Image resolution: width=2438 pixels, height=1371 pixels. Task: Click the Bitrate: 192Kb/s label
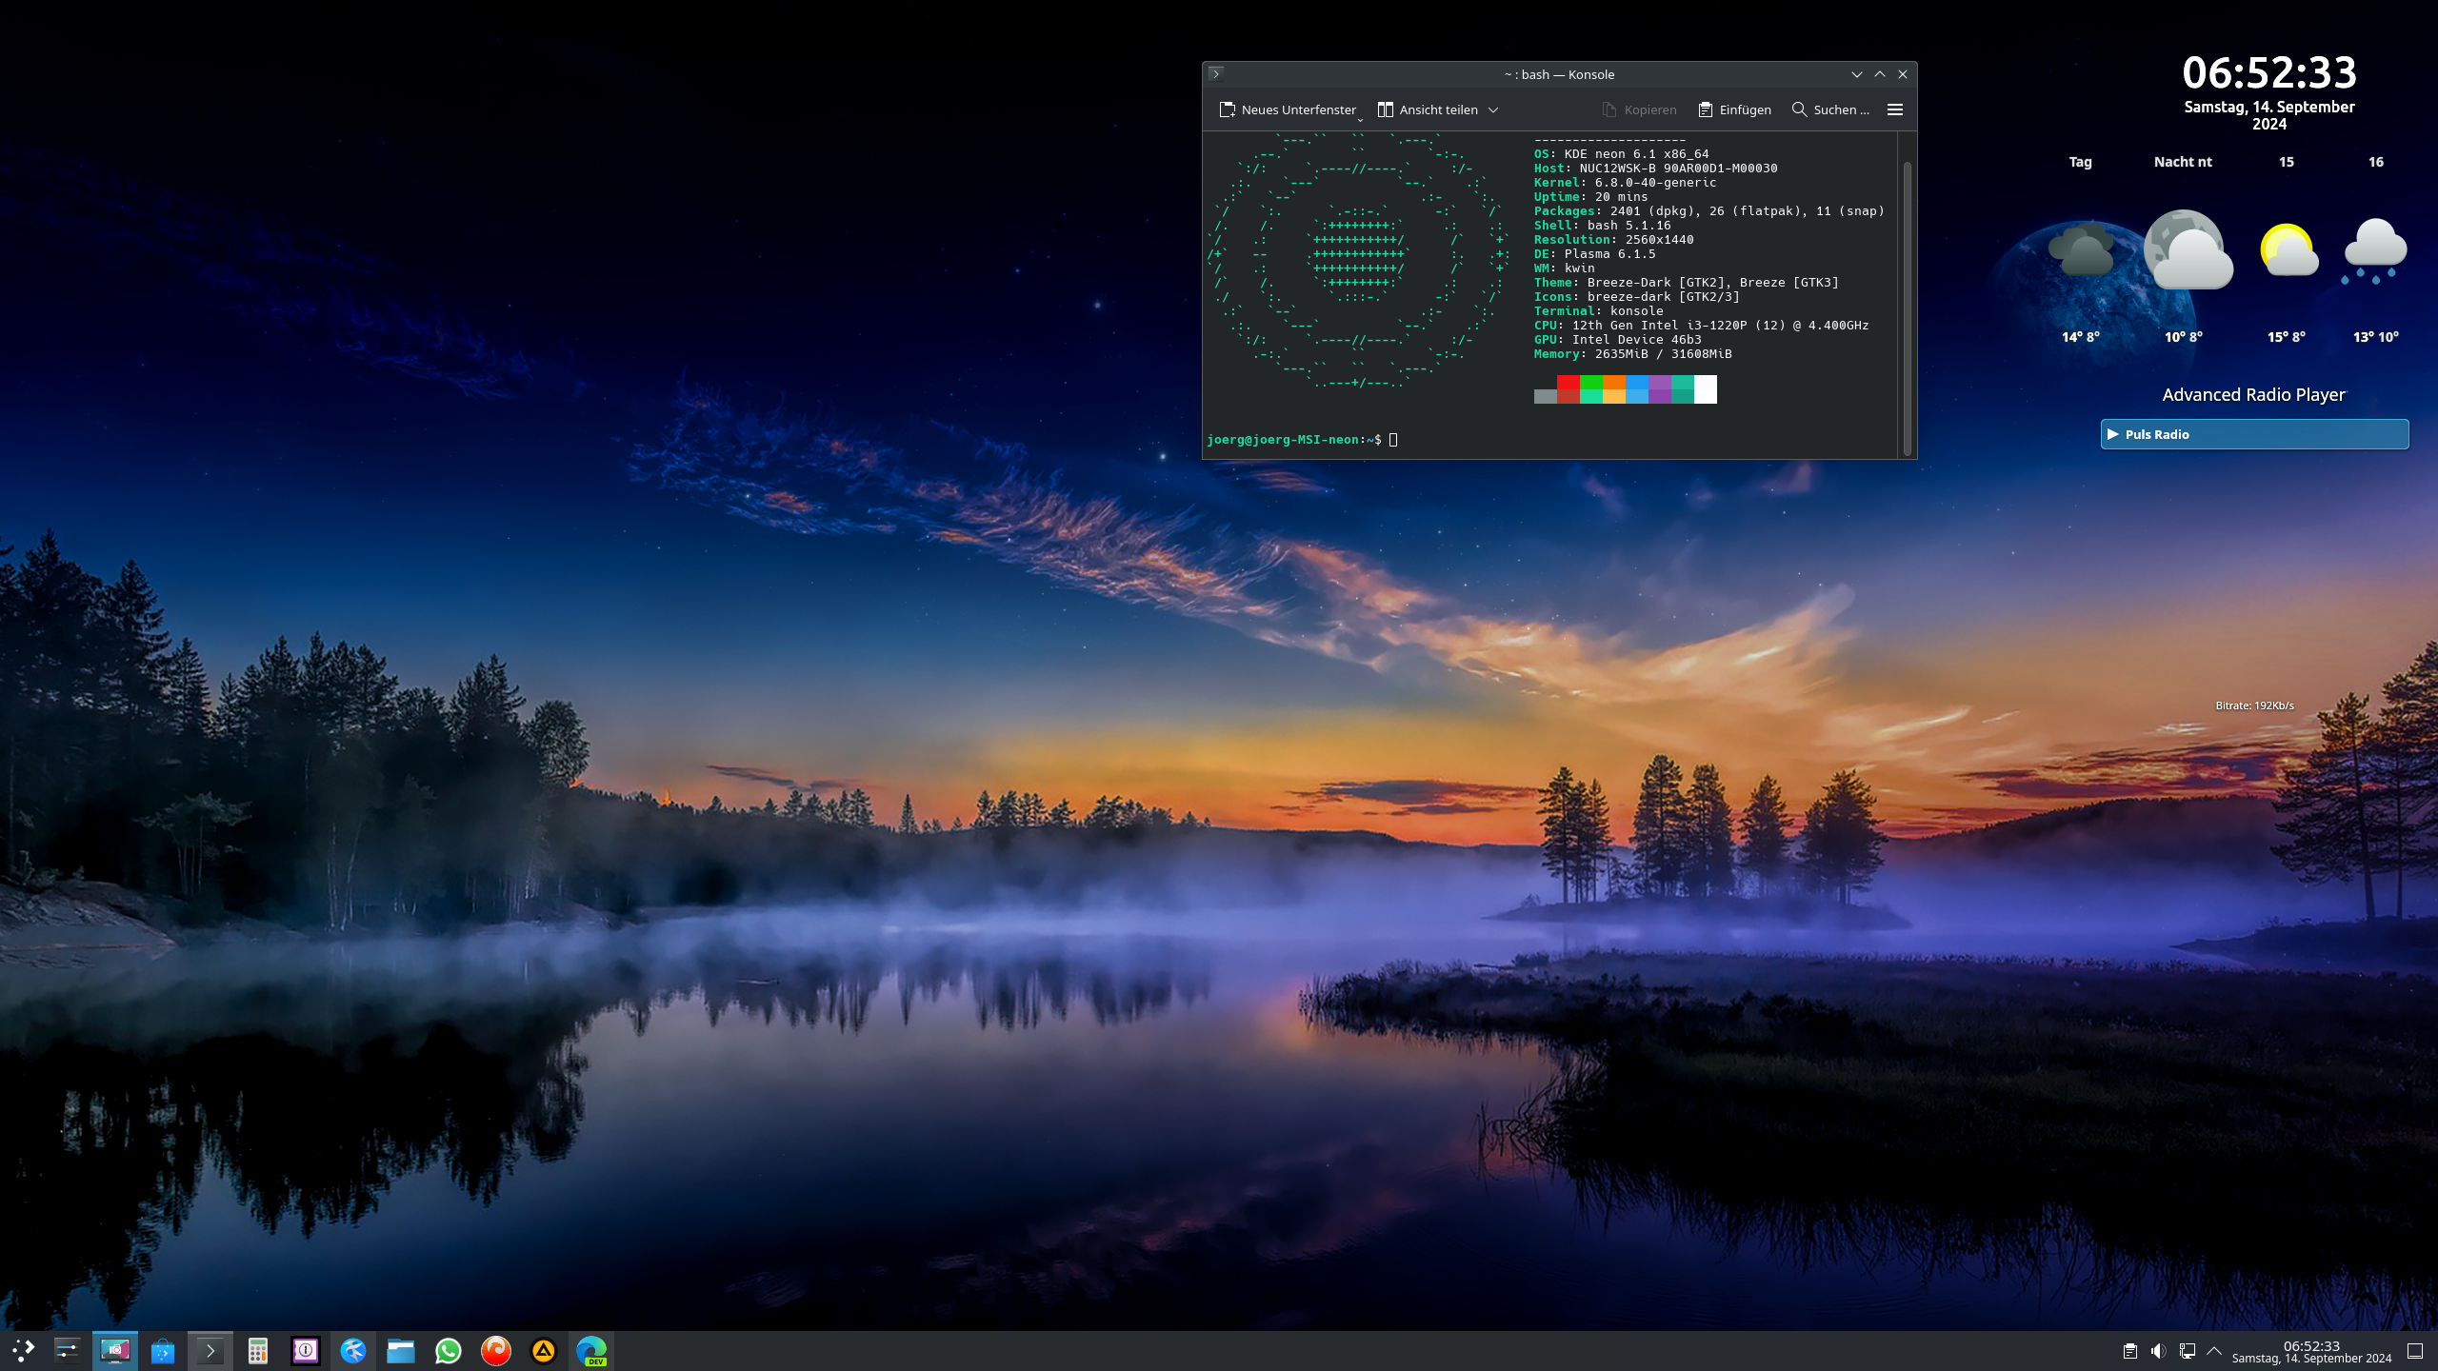click(x=2254, y=705)
